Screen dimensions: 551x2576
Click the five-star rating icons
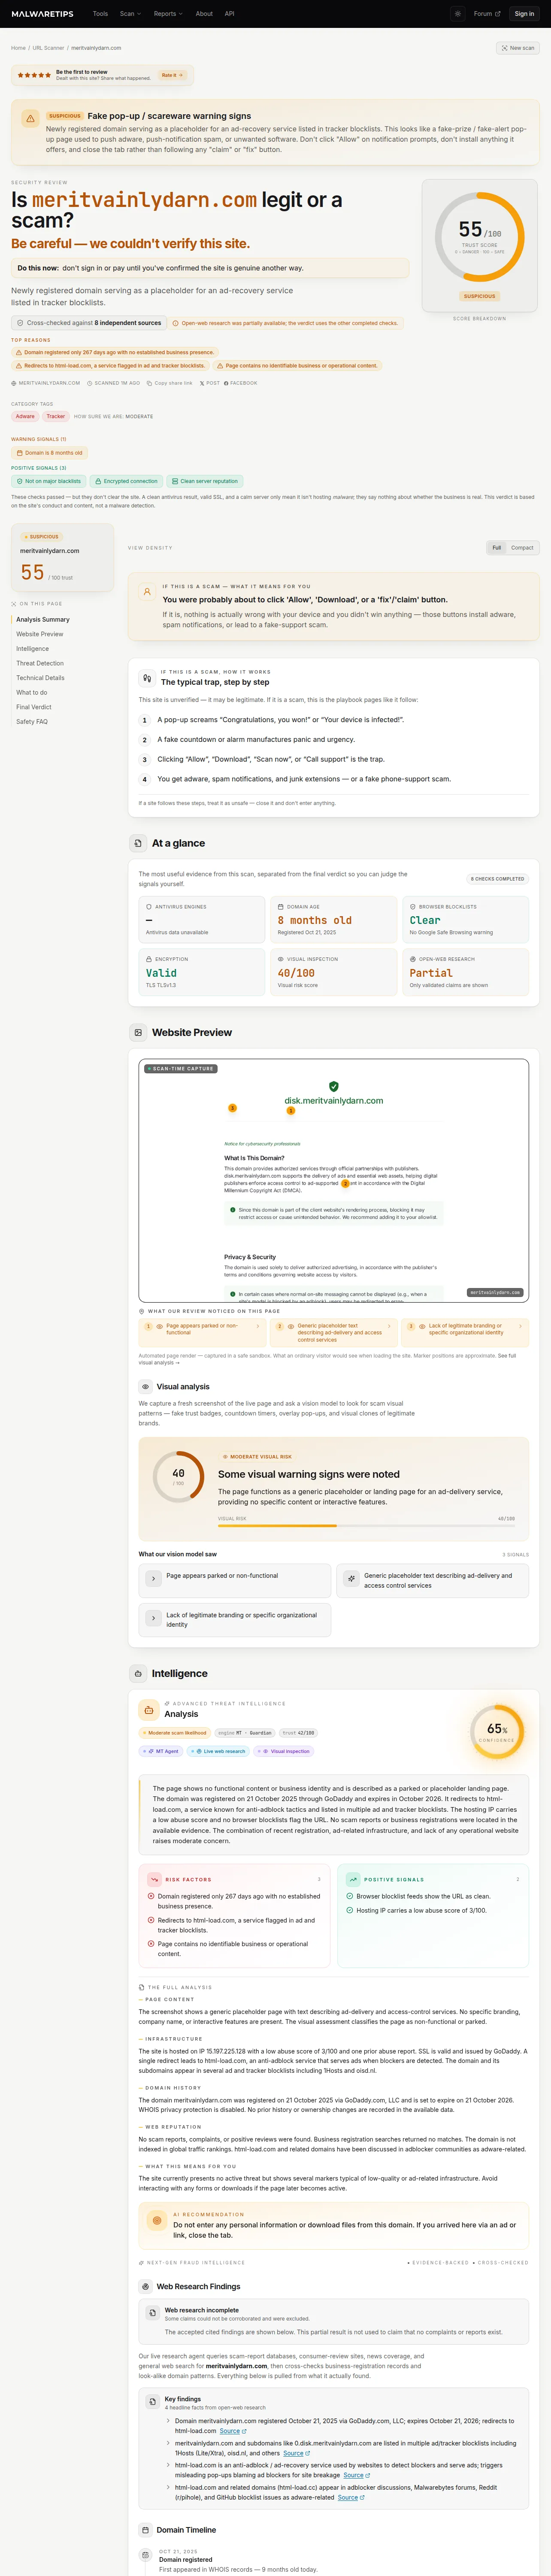tap(34, 75)
